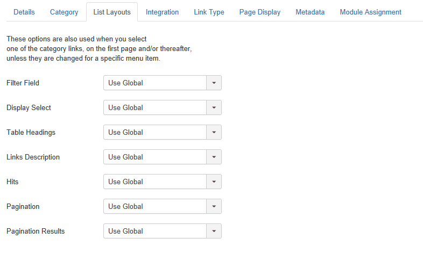Click Pagination Use Global select box
Image resolution: width=423 pixels, height=261 pixels.
[163, 207]
